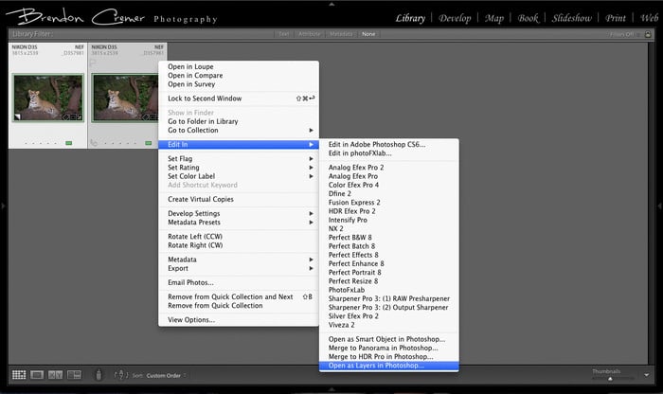The height and width of the screenshot is (394, 663).
Task: Select second leopard photo thumbnail
Action: (125, 98)
